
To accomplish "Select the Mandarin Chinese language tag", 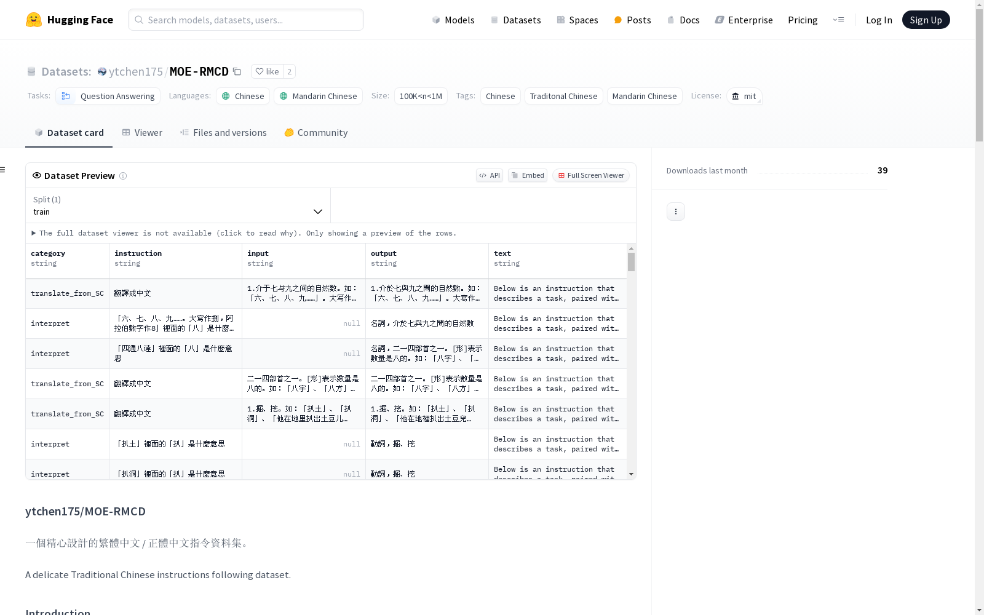I will pos(318,96).
